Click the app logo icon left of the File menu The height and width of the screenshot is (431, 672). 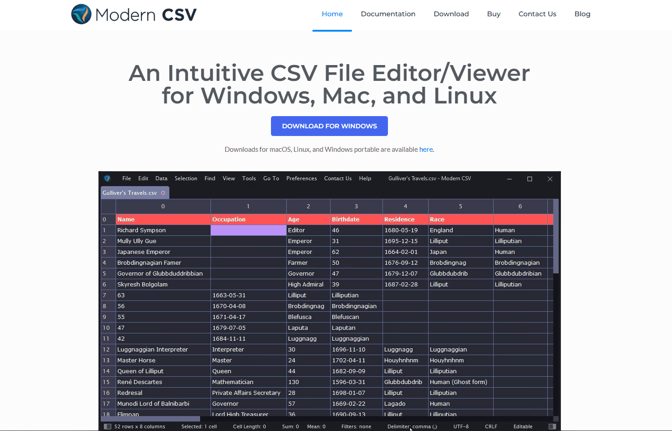(107, 178)
